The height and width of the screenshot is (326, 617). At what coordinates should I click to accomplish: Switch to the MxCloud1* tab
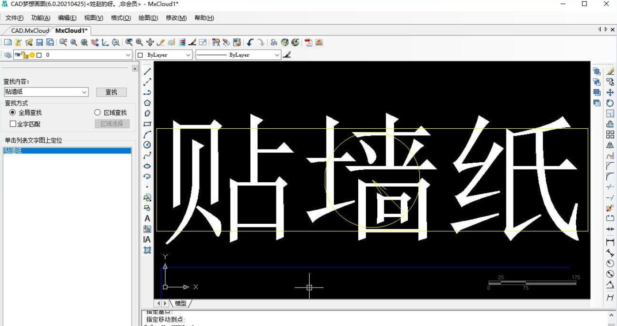(71, 31)
